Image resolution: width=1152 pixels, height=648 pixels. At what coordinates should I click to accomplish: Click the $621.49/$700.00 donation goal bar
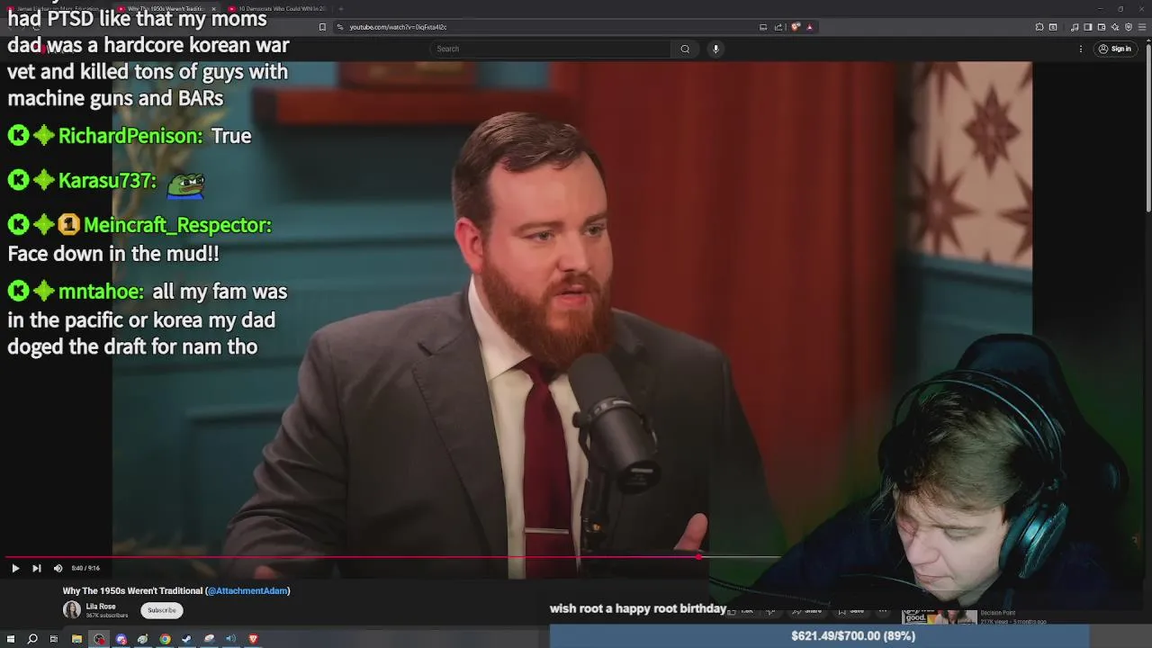[820, 635]
